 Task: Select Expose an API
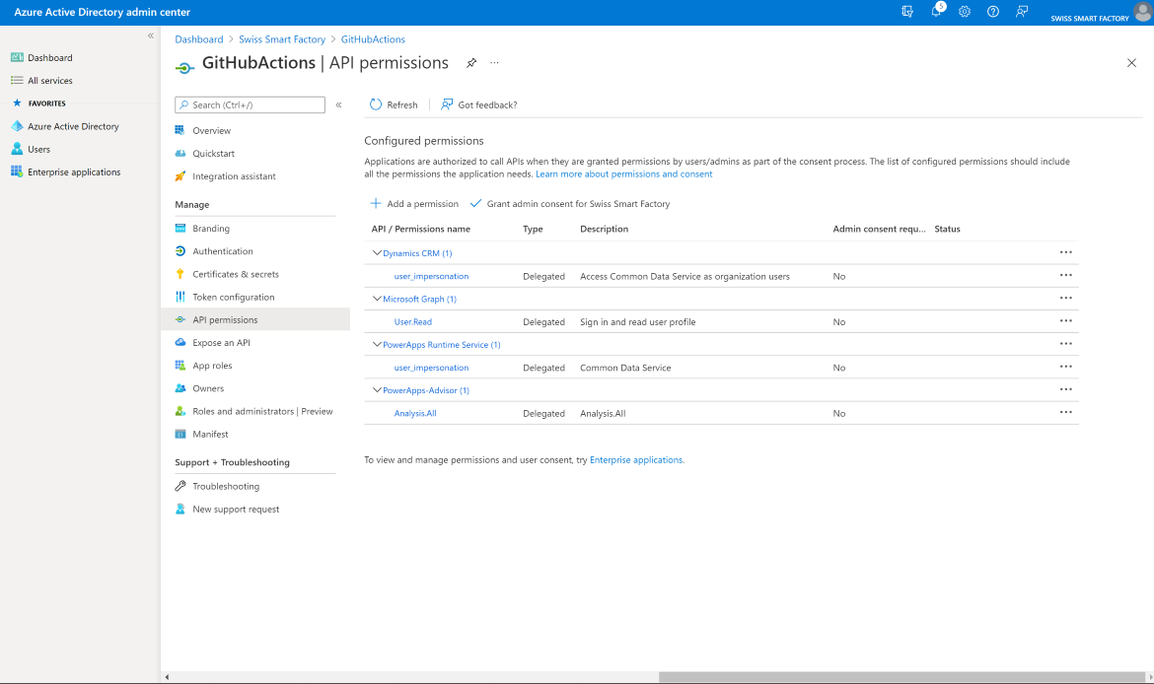click(222, 343)
